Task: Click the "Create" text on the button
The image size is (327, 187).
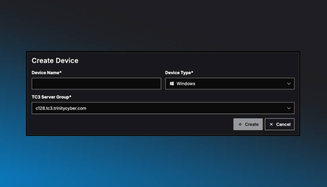Action: [x=252, y=124]
